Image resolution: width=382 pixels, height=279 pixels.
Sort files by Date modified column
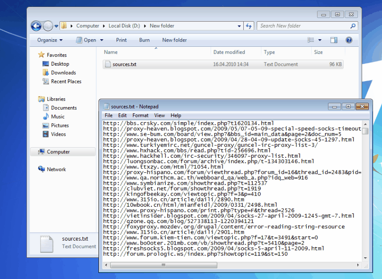tap(229, 52)
